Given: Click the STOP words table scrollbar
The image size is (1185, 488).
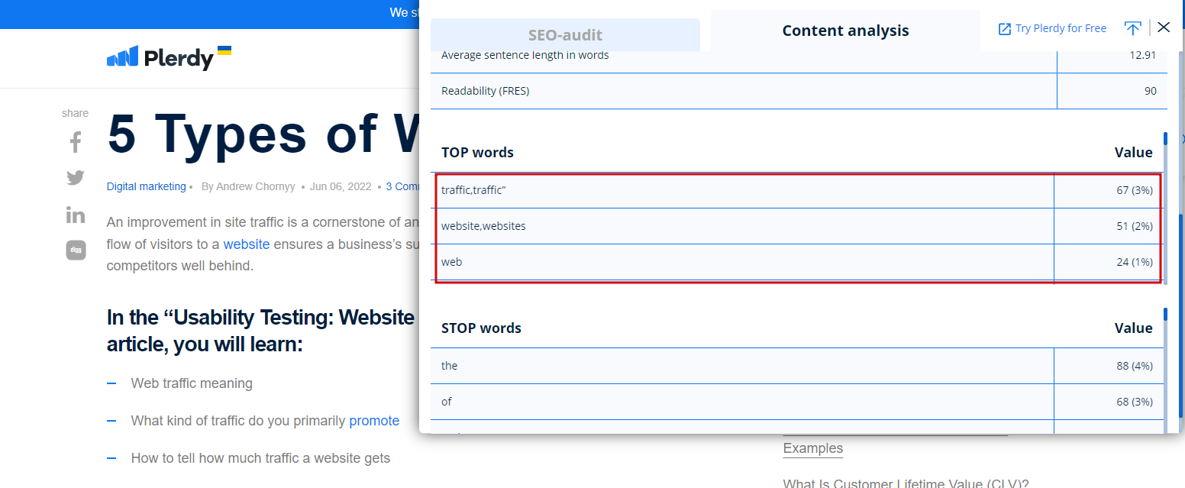Looking at the screenshot, I should pos(1165,367).
